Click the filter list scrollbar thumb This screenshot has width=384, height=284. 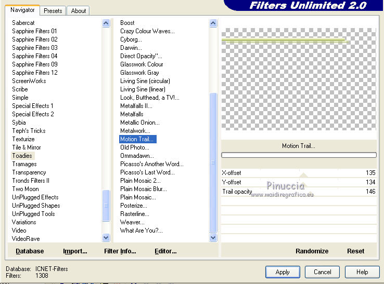coord(213,163)
